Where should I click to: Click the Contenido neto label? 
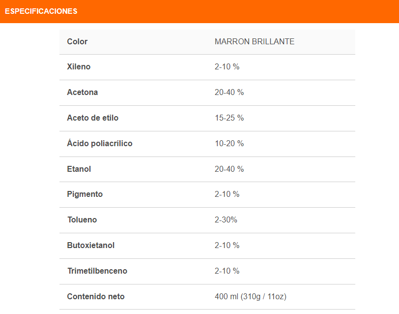tap(96, 297)
